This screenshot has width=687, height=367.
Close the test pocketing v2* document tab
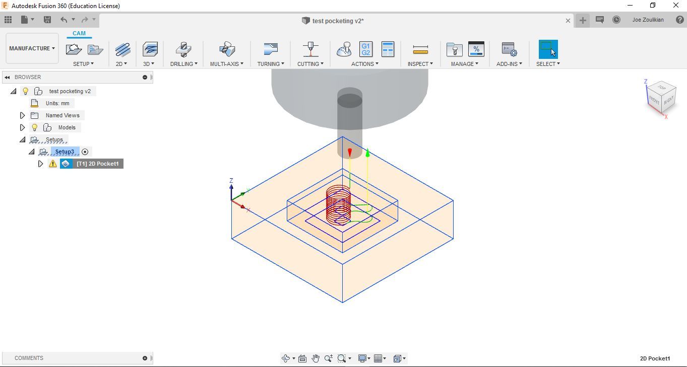click(x=568, y=21)
